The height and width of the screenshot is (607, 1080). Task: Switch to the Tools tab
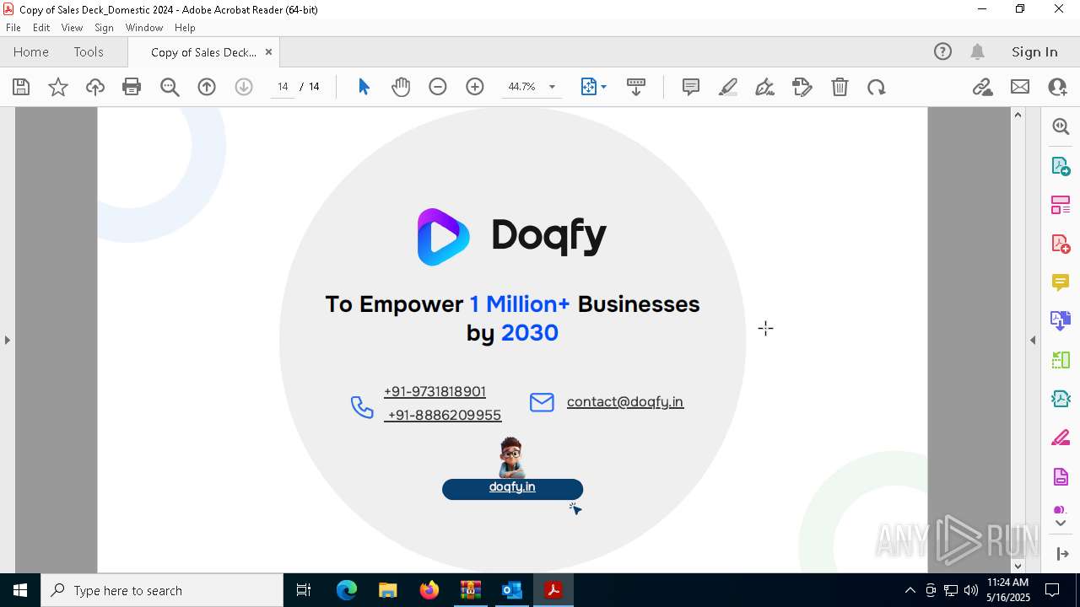(89, 51)
